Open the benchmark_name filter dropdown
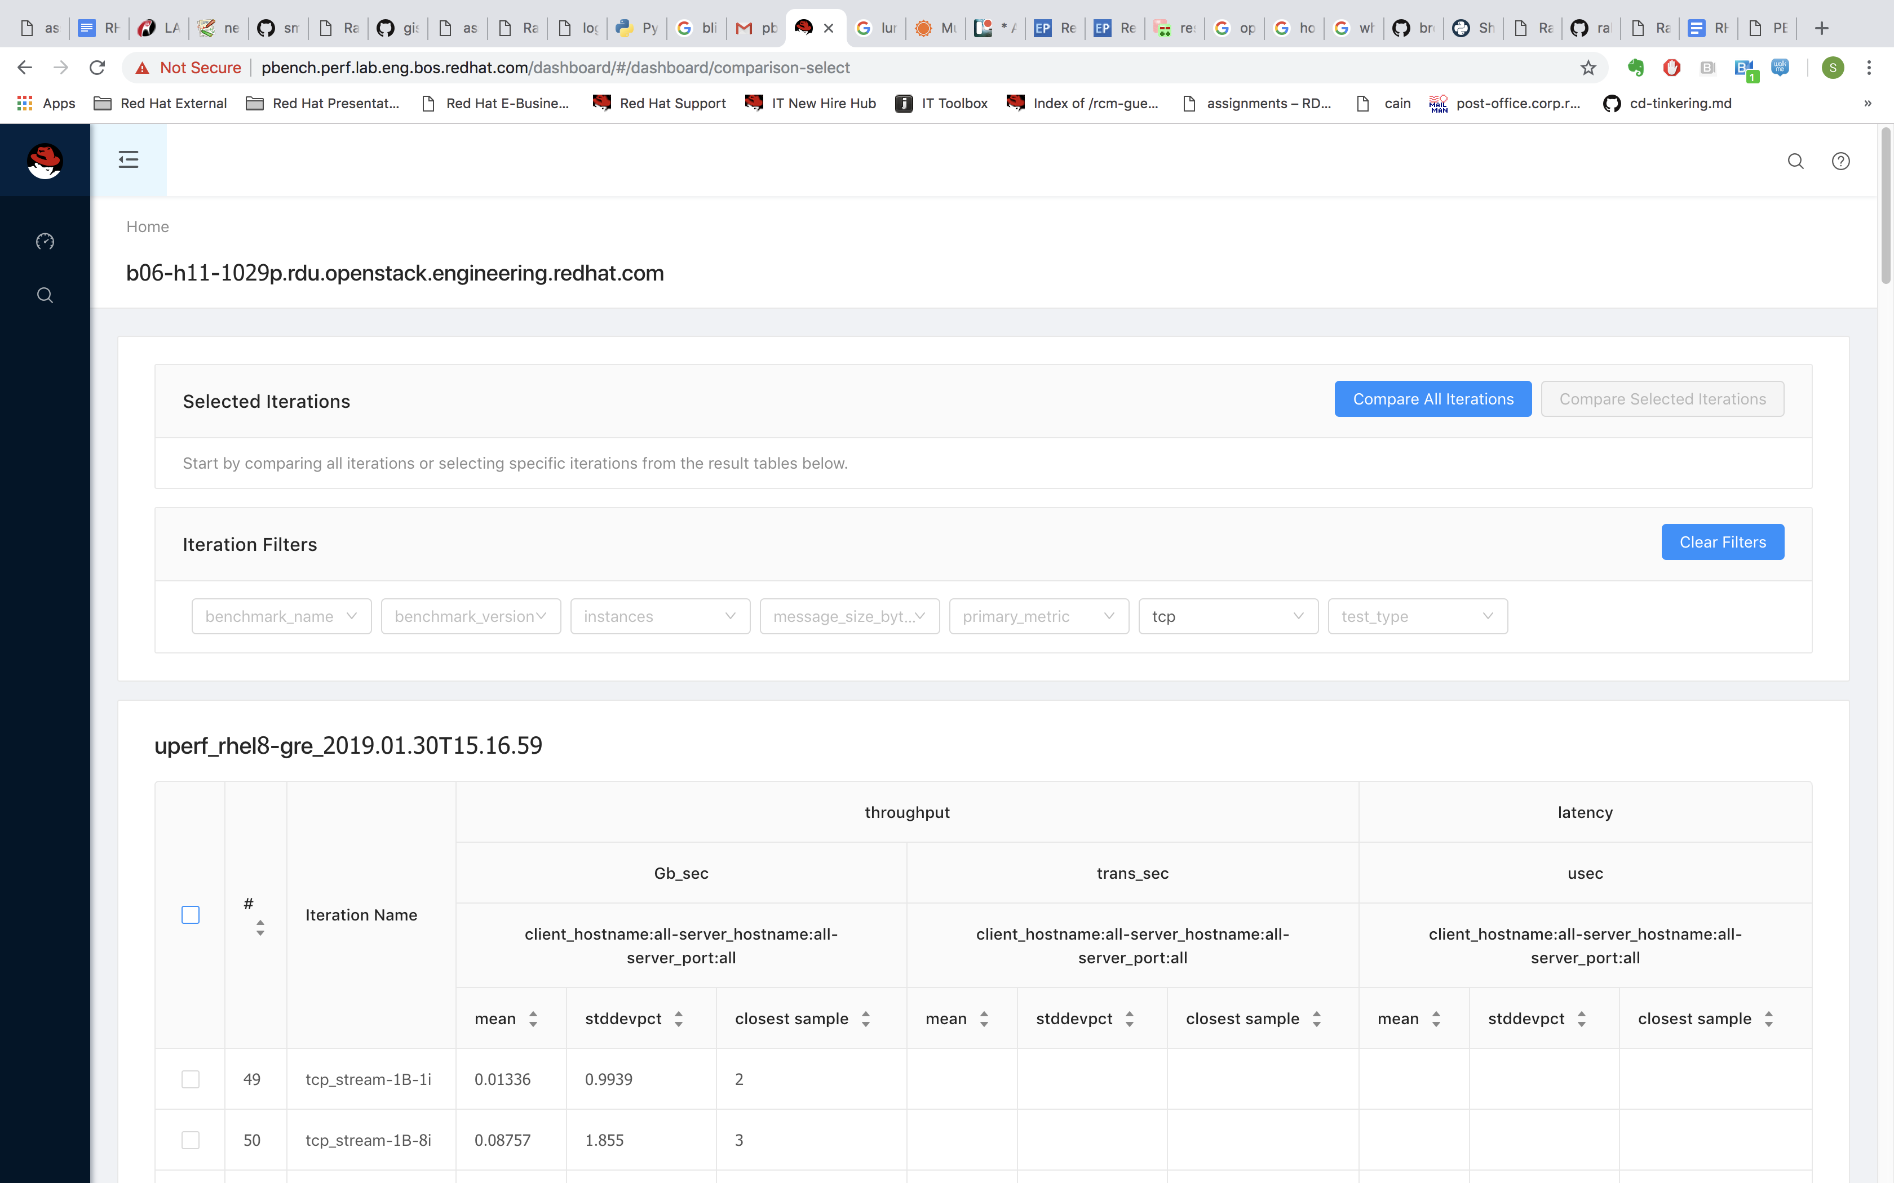The height and width of the screenshot is (1183, 1894). coord(281,616)
